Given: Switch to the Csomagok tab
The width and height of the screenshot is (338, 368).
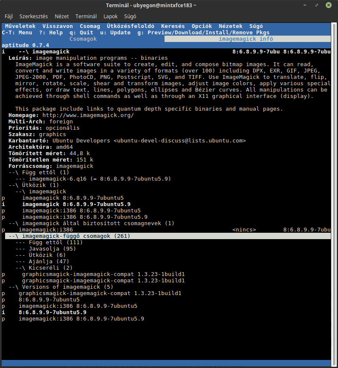Looking at the screenshot, I should 83,39.
